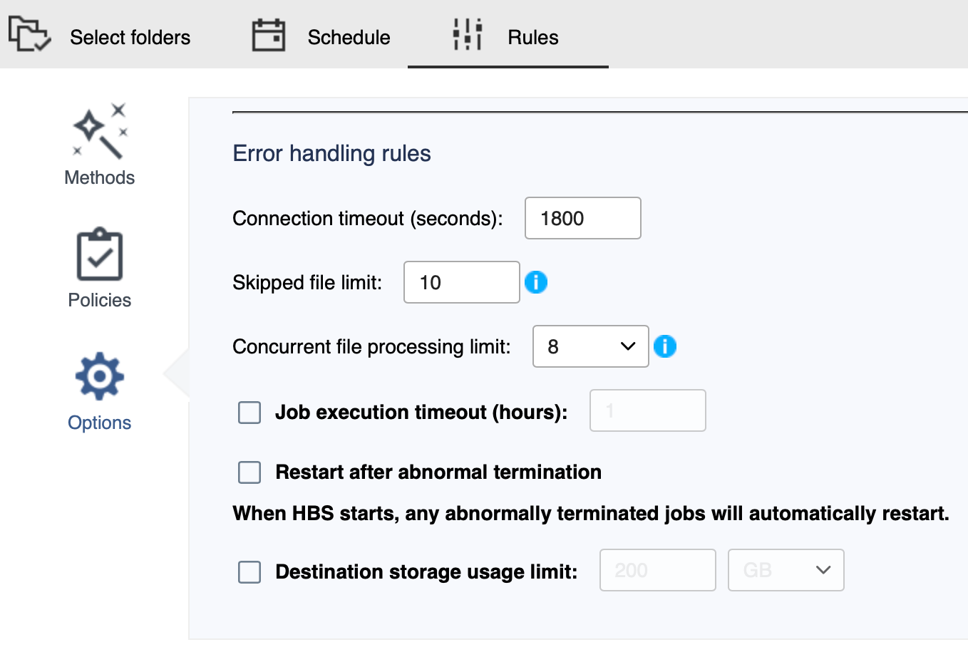This screenshot has width=968, height=647.
Task: Open the GB storage unit dropdown
Action: click(786, 570)
